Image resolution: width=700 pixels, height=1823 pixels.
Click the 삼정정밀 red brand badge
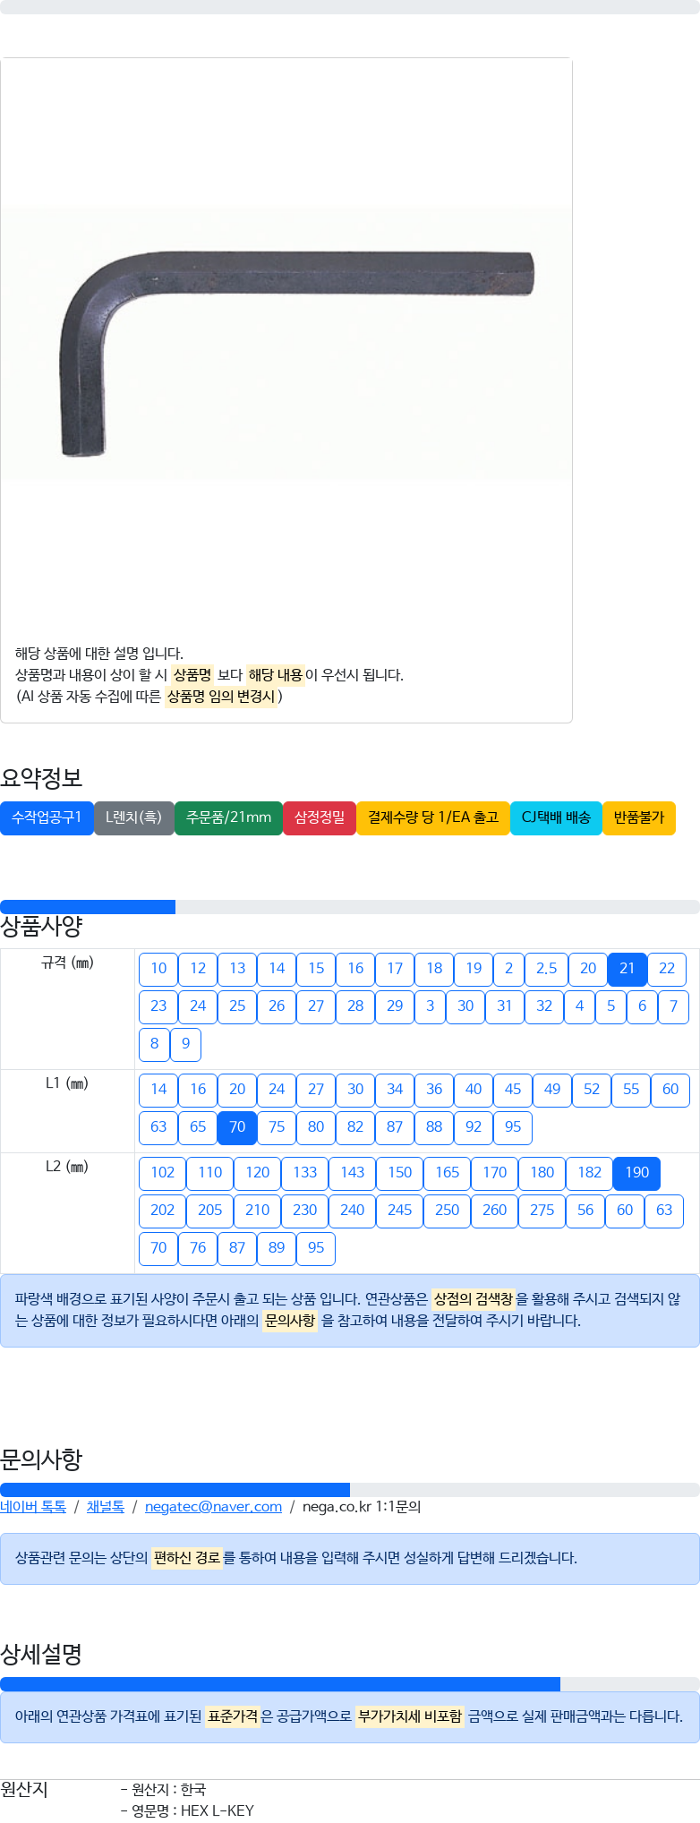tap(320, 817)
